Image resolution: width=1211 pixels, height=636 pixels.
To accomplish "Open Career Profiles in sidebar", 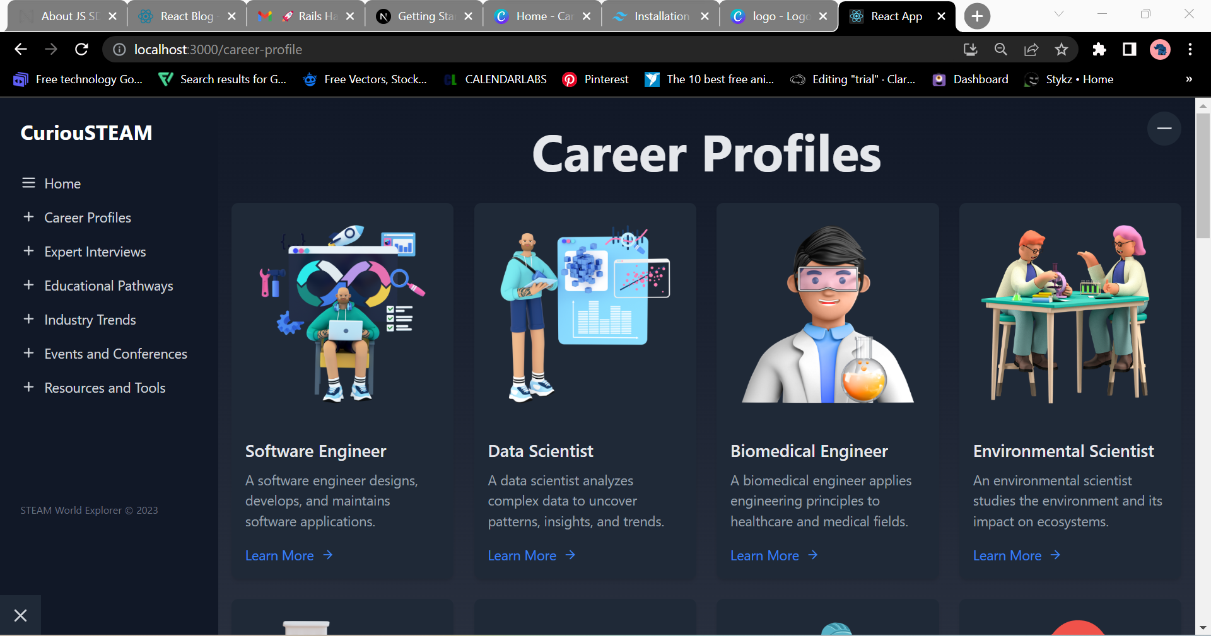I will (88, 217).
